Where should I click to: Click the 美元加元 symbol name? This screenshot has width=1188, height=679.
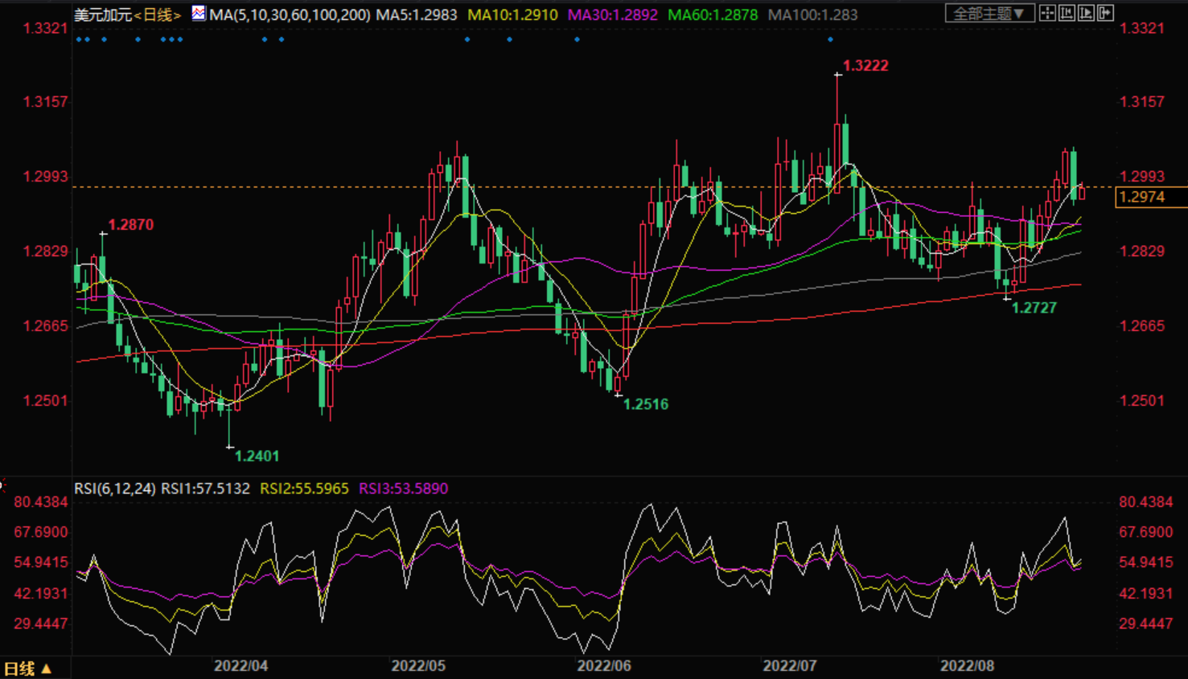coord(102,14)
